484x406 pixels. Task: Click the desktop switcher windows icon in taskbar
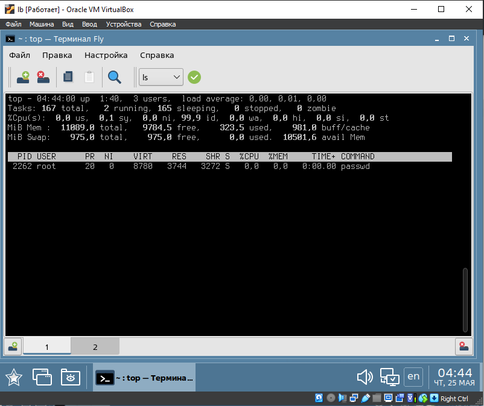click(42, 376)
